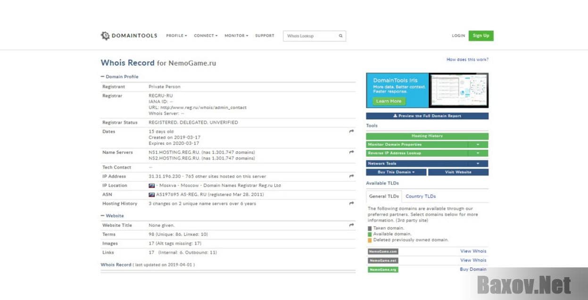
Task: Switch to the Country TLDs tab
Action: (421, 196)
